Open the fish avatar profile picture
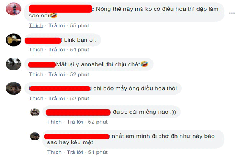 (14, 40)
